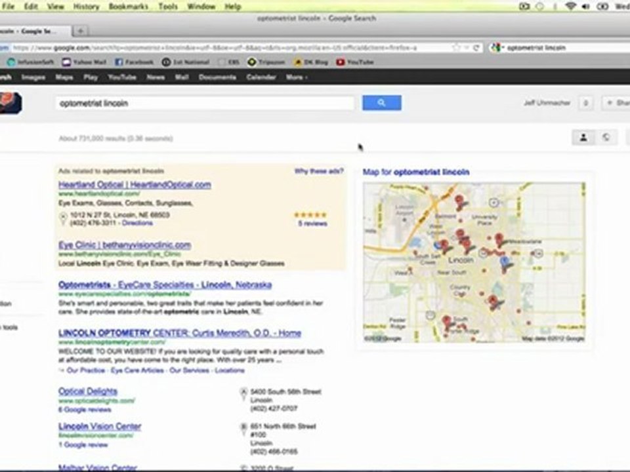
Task: Open the Yahoo Mail bookmark
Action: (84, 62)
